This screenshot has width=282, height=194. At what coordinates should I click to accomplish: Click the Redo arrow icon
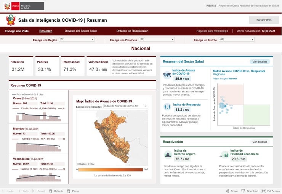[x=19, y=191]
